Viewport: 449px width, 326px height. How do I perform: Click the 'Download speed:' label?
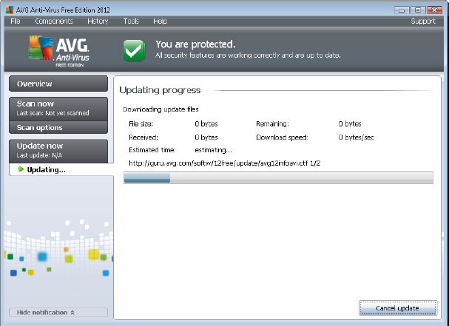point(282,137)
